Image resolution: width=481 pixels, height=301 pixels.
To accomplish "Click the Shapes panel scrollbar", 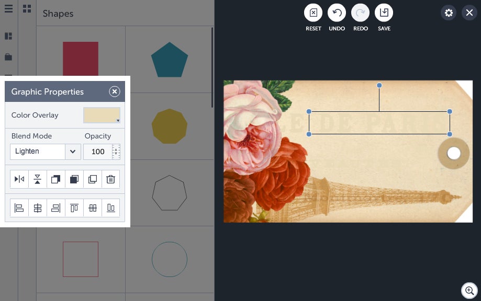I will pyautogui.click(x=212, y=67).
